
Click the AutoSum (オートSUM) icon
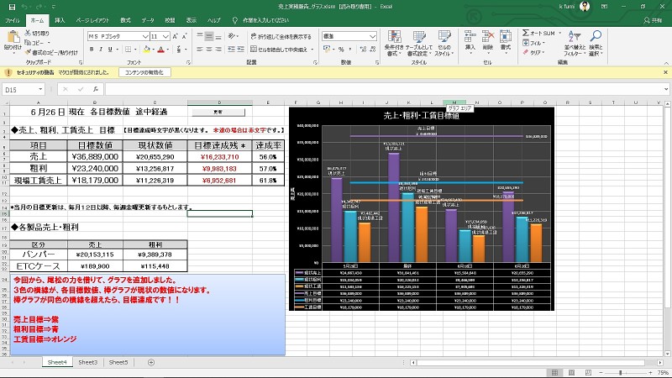(527, 33)
